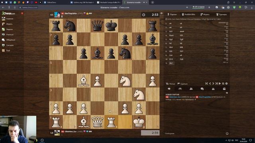Open the pinned WhatsApp tab
Viewport: 255px width, 143px height.
point(15,2)
